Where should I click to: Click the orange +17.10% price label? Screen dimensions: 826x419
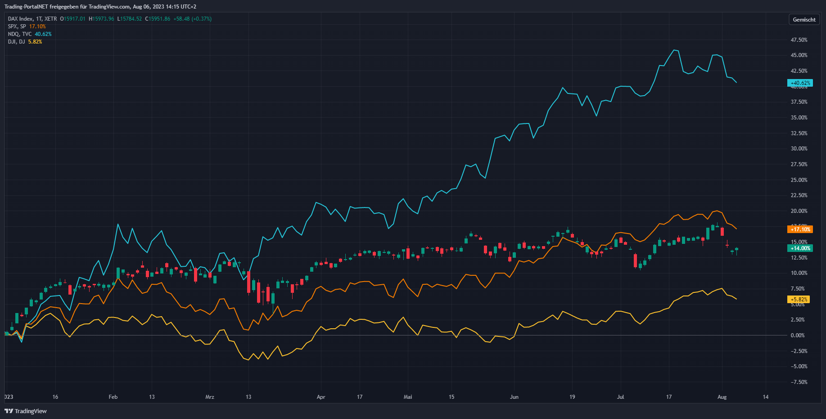(800, 229)
